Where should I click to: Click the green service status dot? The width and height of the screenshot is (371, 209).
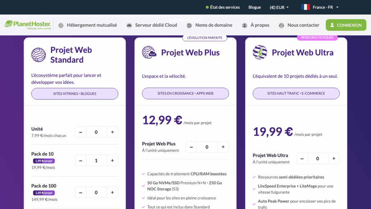[207, 7]
